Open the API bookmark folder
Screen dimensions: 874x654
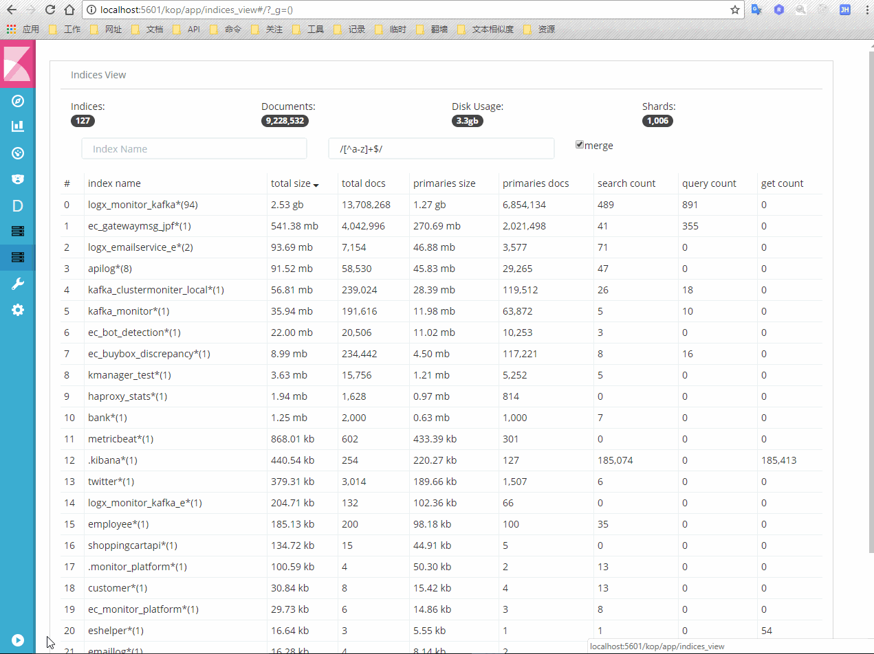tap(193, 29)
